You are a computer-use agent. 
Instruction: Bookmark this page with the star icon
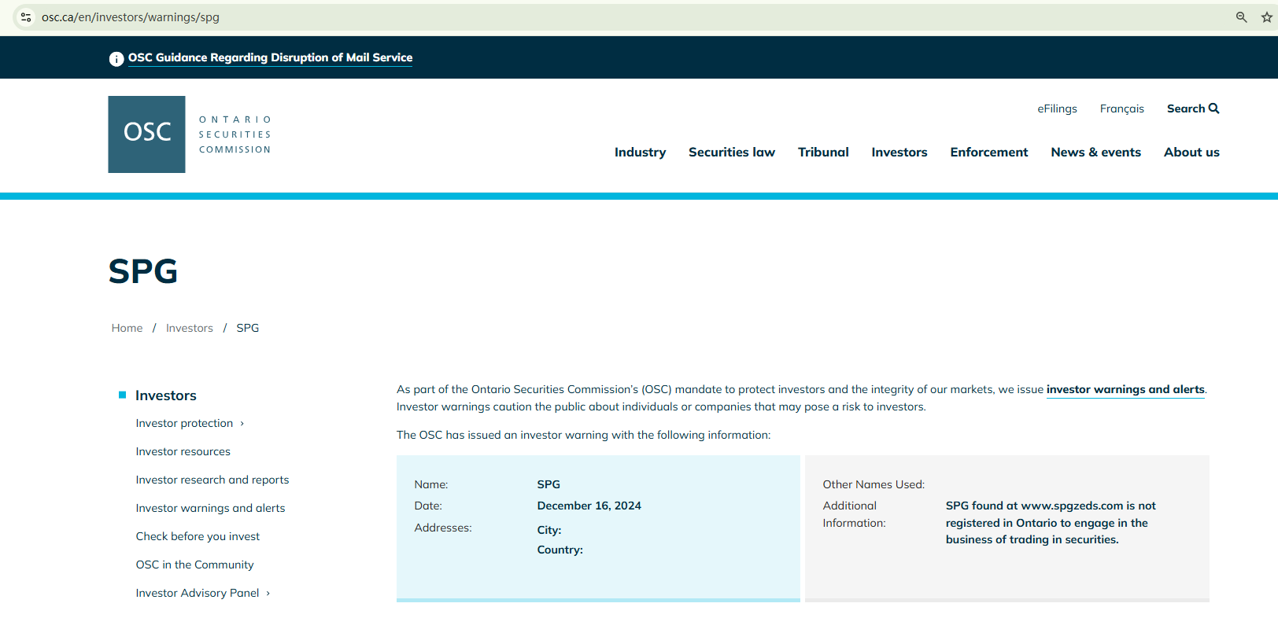pos(1266,17)
